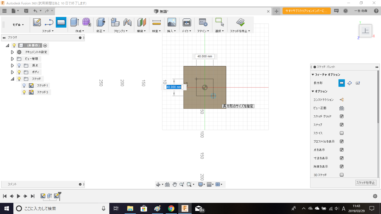The image size is (381, 214).
Task: Open the Inspect menu
Action: 156,31
